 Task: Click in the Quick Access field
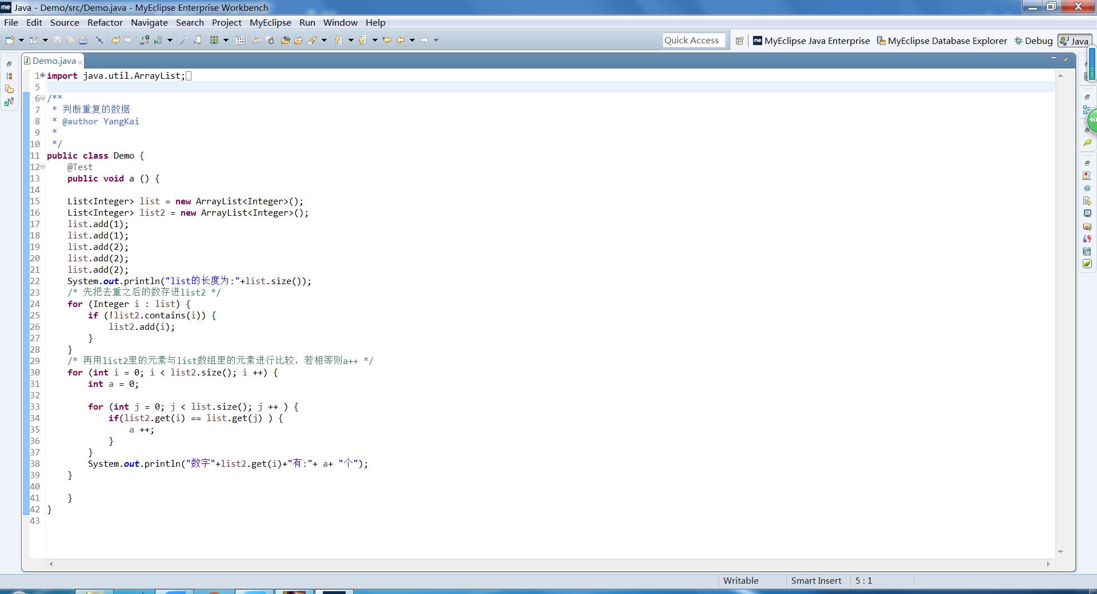coord(694,41)
